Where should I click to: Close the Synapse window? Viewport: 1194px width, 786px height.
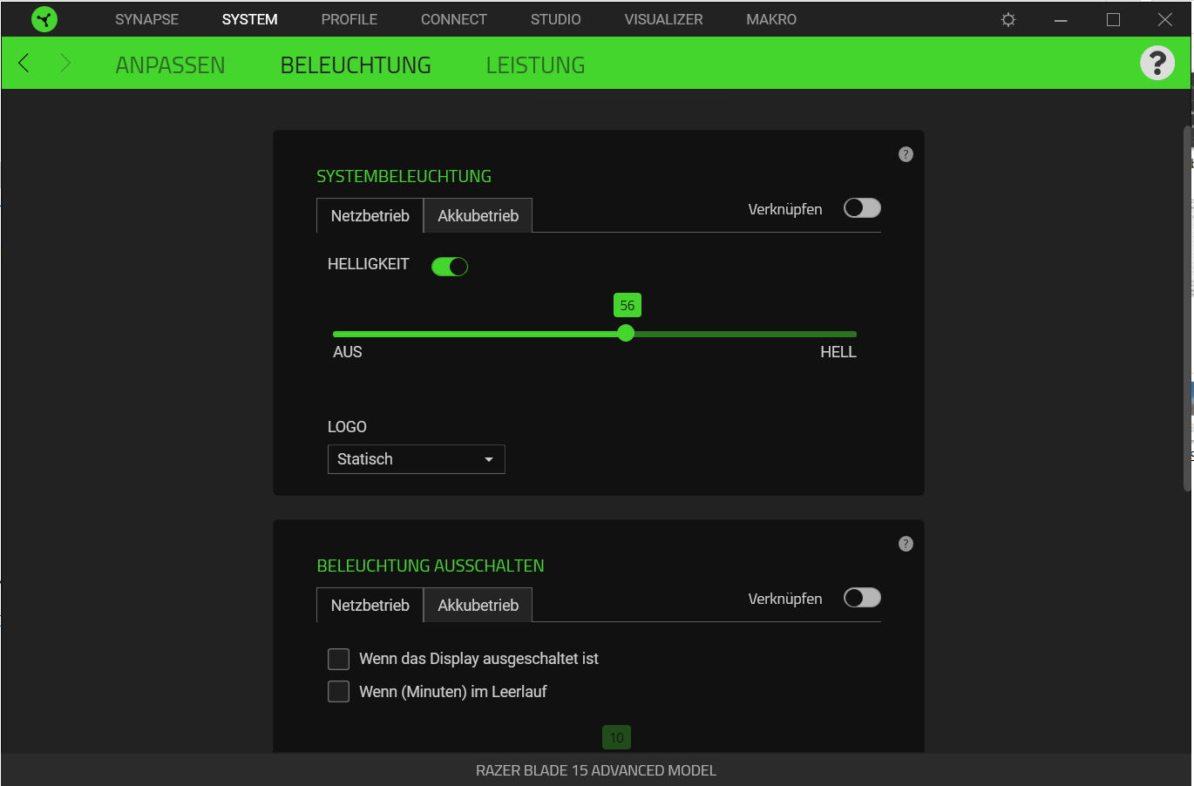pos(1165,19)
